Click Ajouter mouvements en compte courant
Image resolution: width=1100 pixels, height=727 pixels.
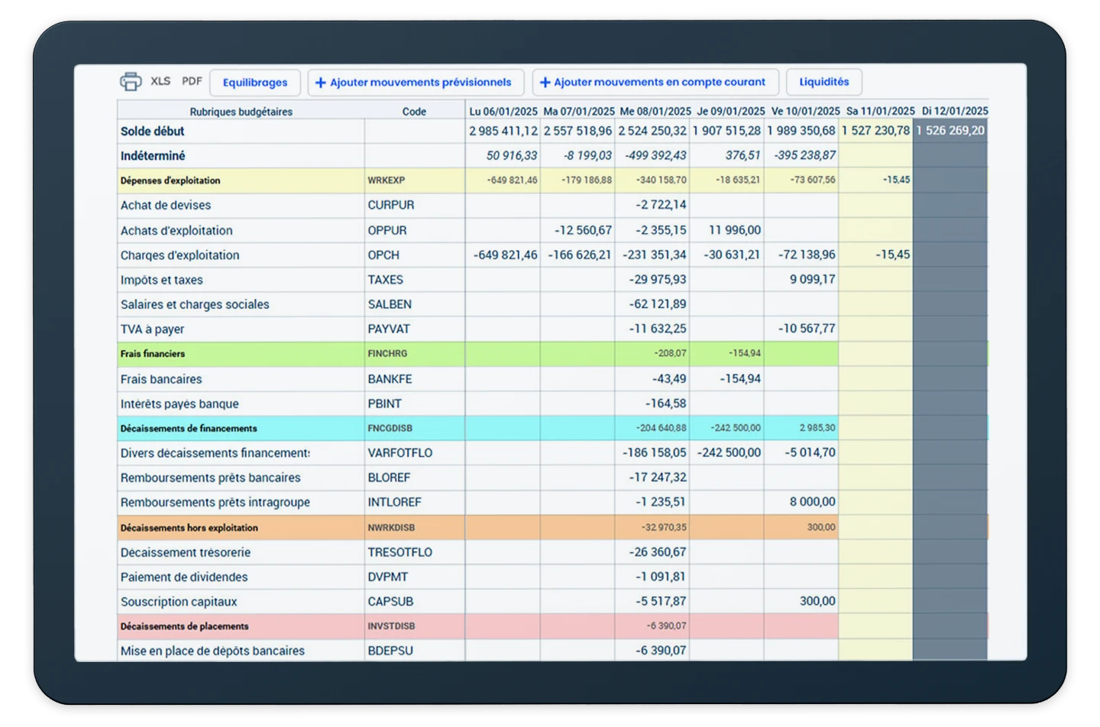click(653, 83)
